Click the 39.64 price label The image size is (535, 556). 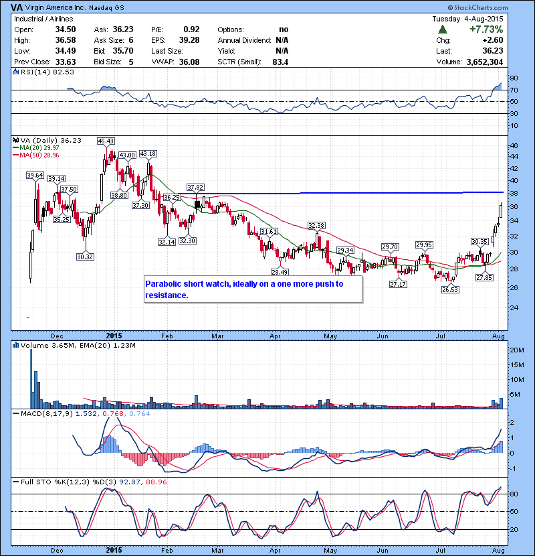(35, 175)
